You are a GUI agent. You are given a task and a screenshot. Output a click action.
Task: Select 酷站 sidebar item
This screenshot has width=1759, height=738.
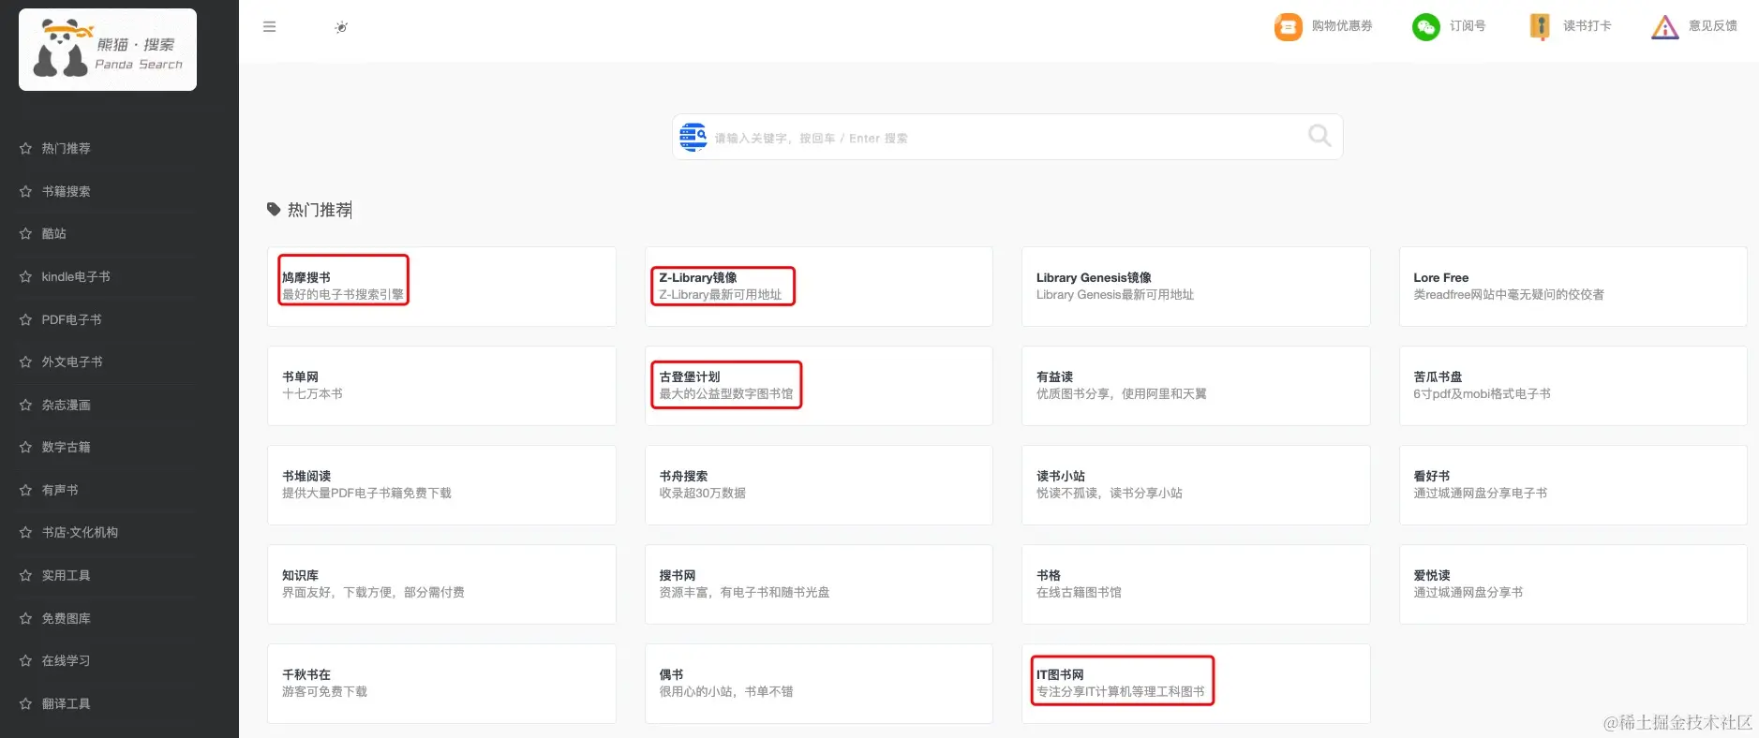coord(53,233)
